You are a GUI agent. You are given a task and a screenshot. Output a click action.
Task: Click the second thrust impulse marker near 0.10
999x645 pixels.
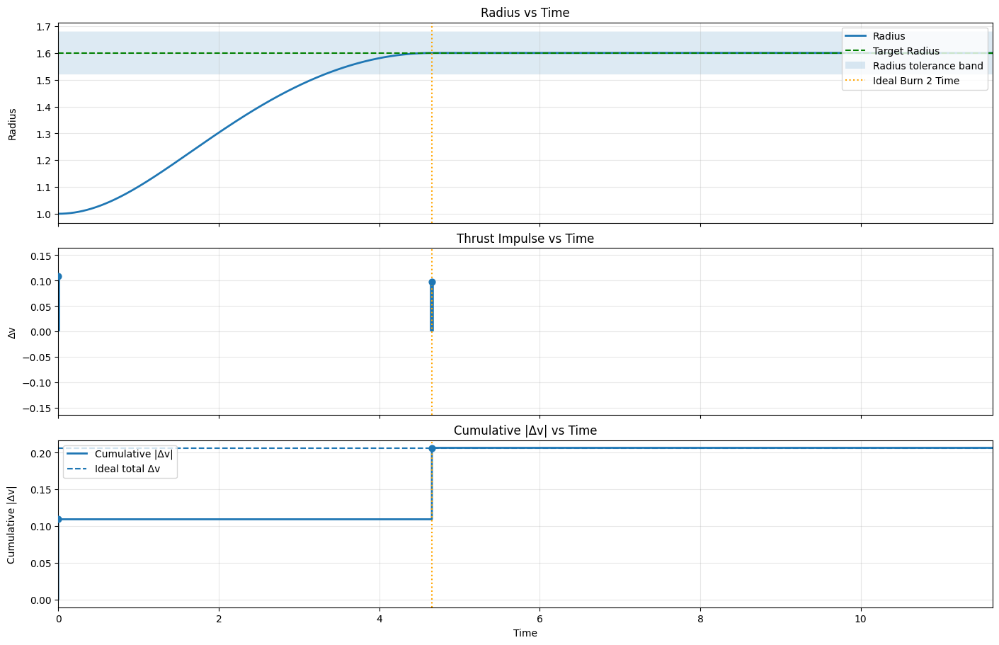(432, 282)
